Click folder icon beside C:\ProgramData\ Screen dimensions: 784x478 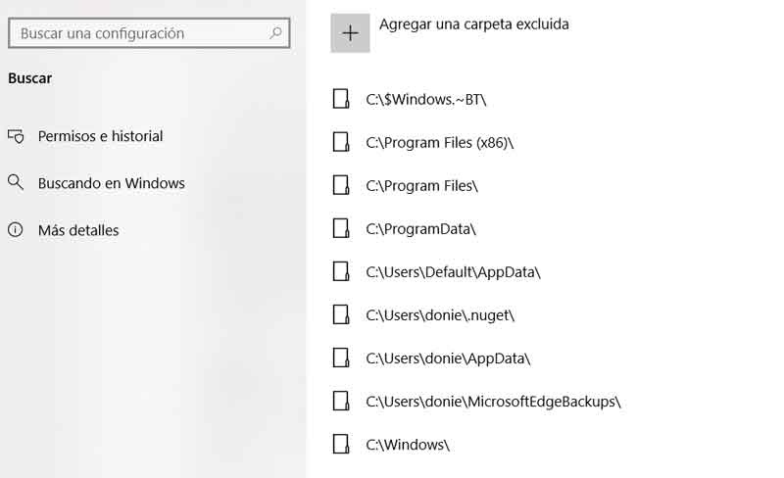click(x=341, y=228)
